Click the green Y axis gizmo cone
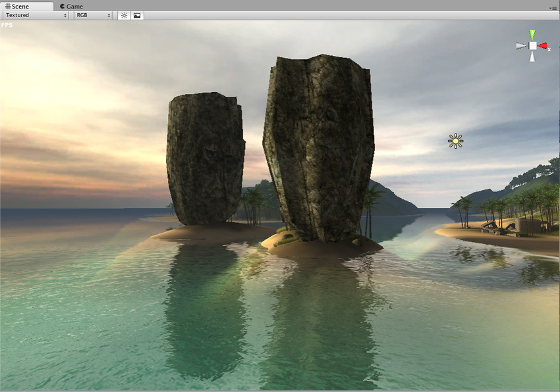 pos(532,34)
